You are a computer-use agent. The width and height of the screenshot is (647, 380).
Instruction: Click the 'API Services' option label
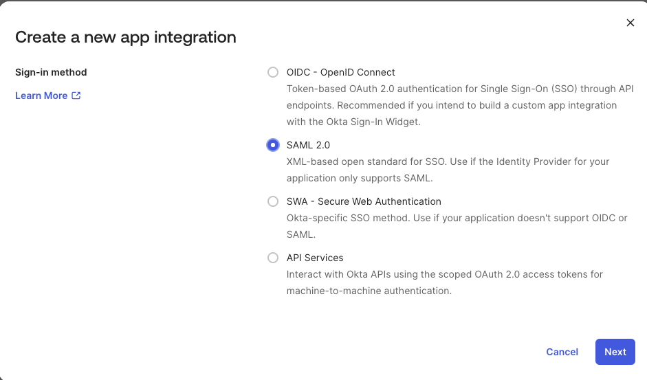tap(315, 258)
